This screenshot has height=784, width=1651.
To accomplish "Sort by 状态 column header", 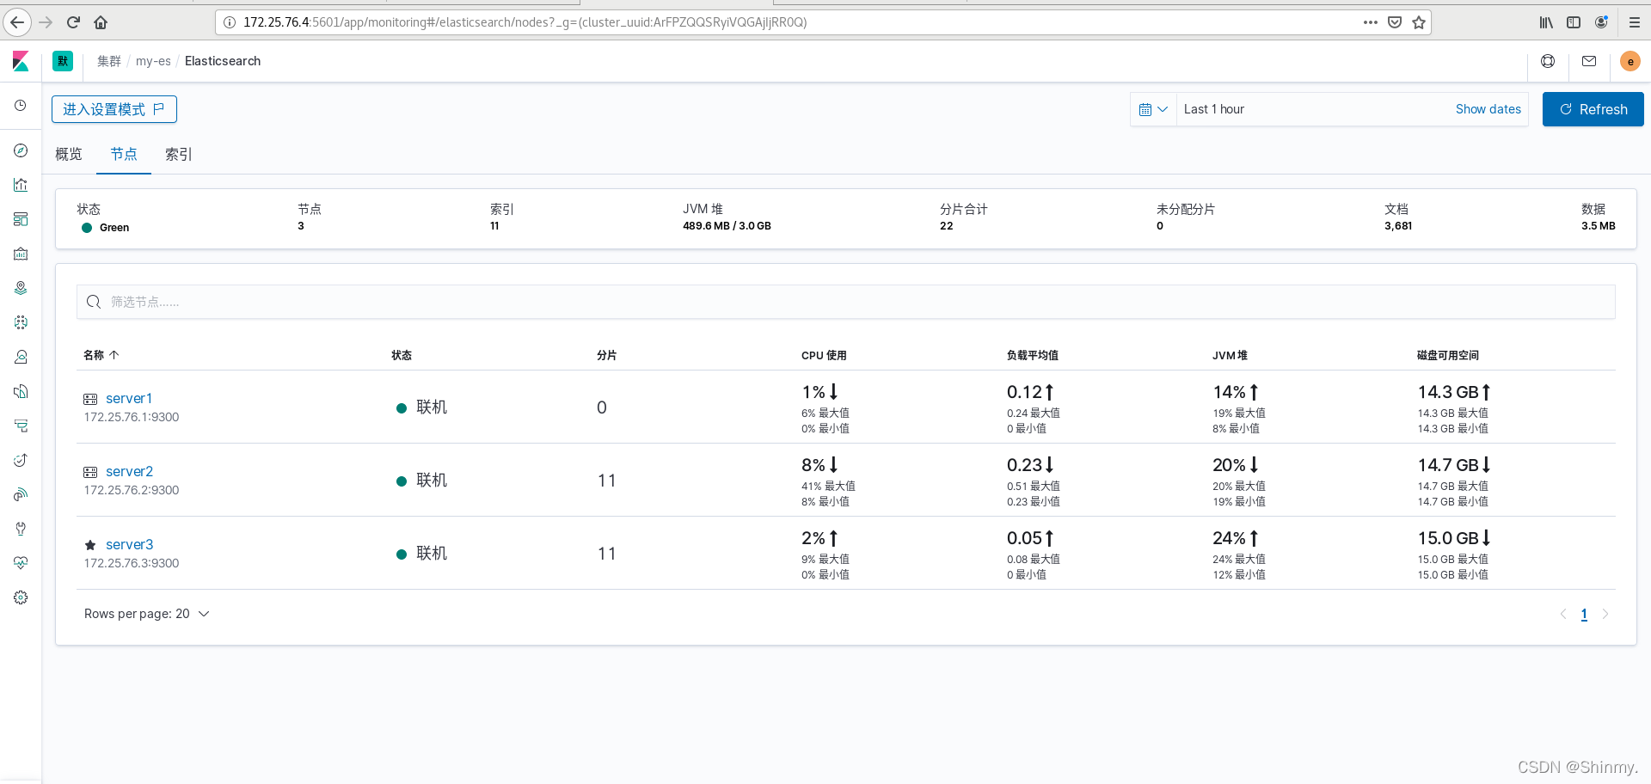I will (x=402, y=355).
